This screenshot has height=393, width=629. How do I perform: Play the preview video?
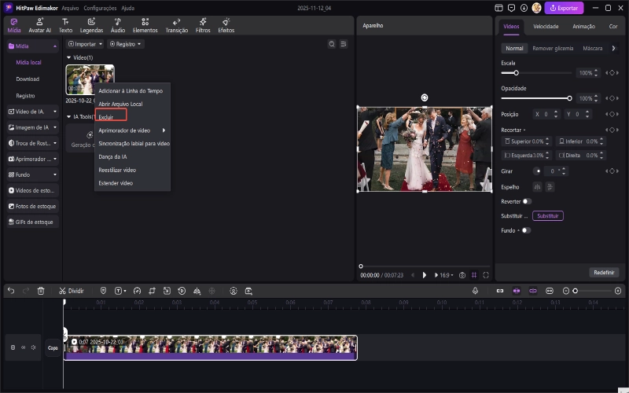pyautogui.click(x=425, y=275)
